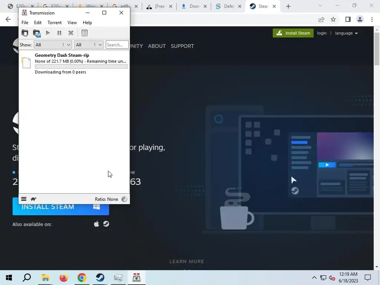
Task: Click the login link on Steam page
Action: click(x=322, y=33)
